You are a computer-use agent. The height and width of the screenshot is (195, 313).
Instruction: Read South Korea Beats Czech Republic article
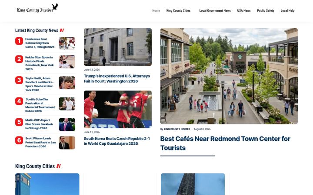coord(117,141)
